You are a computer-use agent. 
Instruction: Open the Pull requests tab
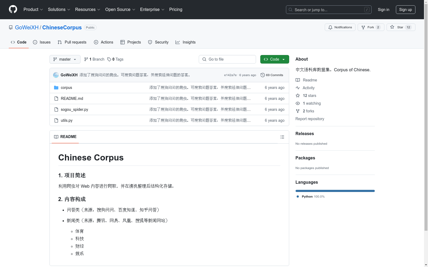point(72,42)
